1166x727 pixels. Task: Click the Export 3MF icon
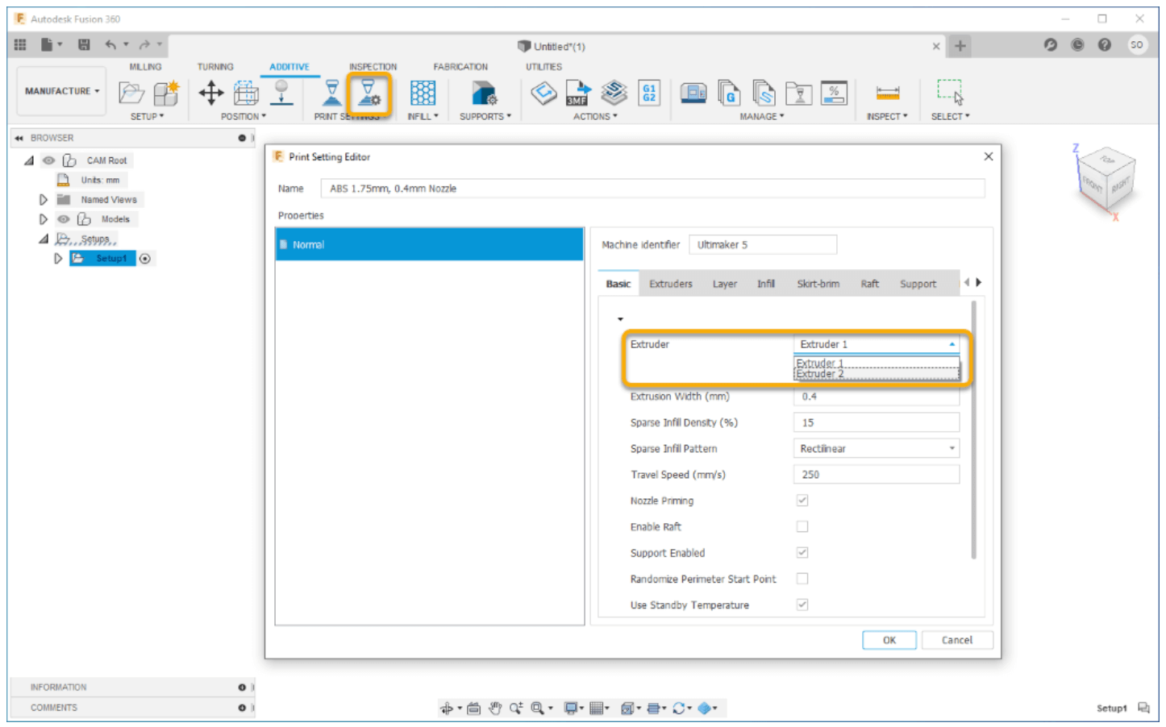coord(578,93)
